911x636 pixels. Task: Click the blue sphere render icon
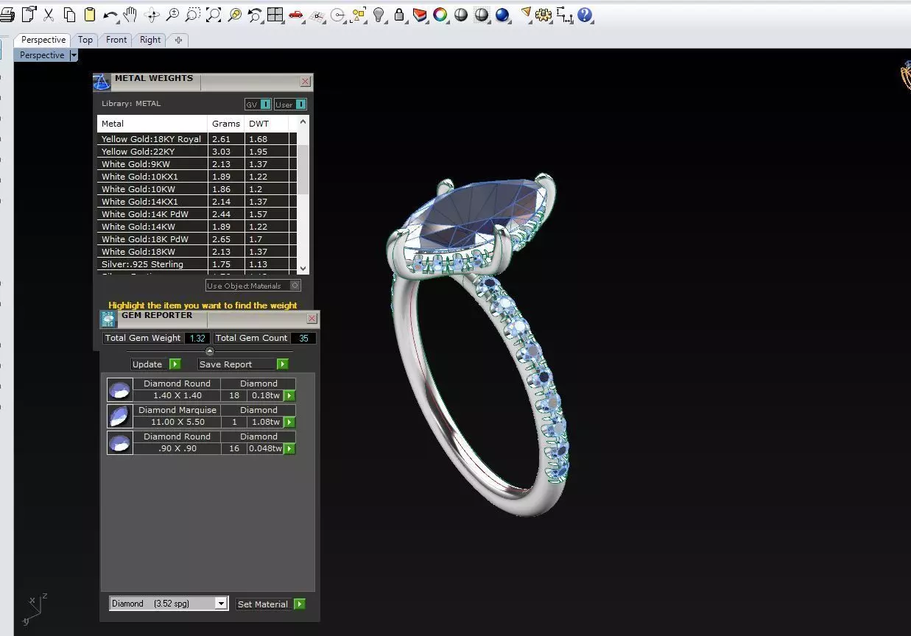[502, 14]
